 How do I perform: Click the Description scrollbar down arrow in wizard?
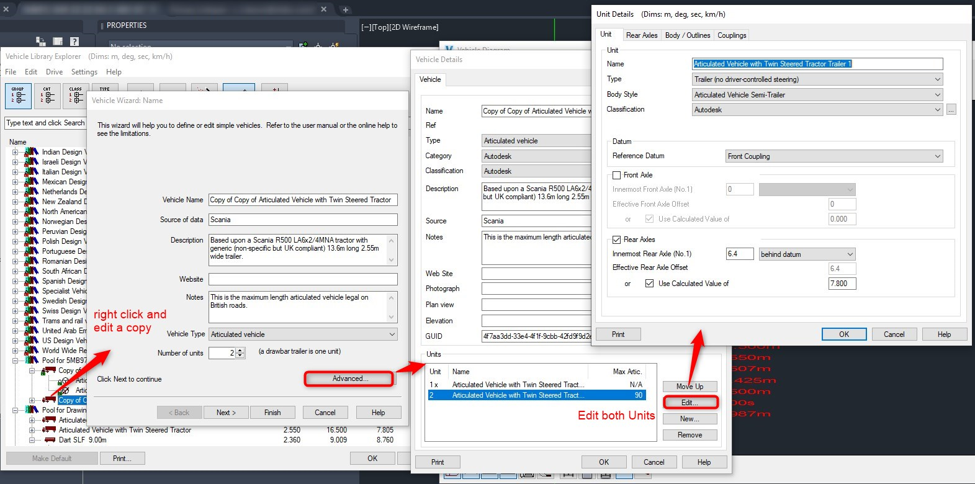[x=391, y=260]
